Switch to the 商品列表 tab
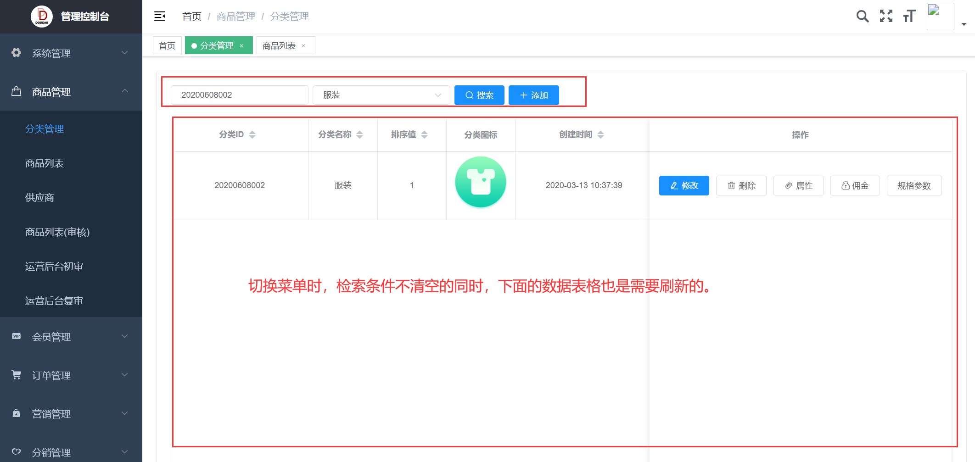The height and width of the screenshot is (462, 975). 280,45
